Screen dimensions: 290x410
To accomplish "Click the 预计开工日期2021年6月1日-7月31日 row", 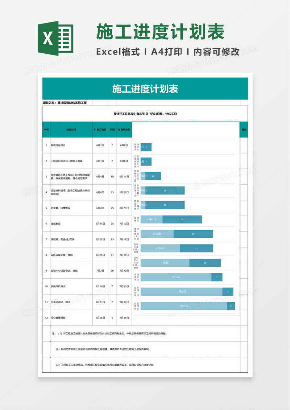I will tap(145, 114).
